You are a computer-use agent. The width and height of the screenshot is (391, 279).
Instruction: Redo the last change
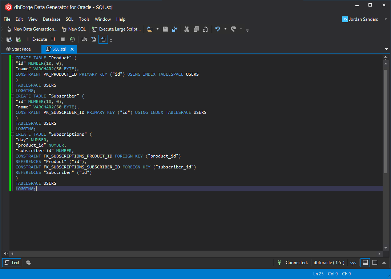[233, 29]
